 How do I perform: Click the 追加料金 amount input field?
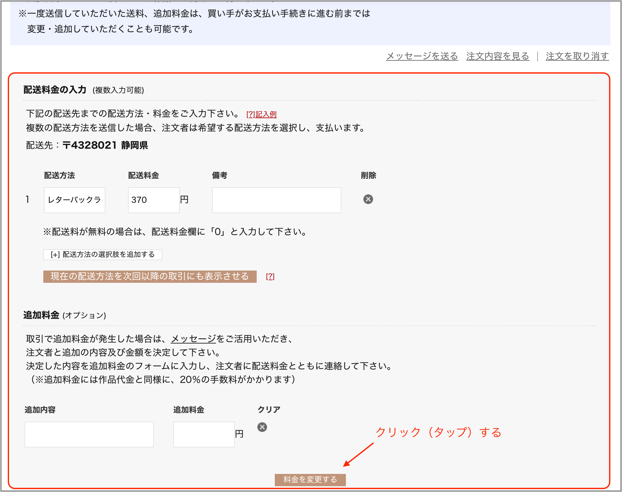click(204, 435)
